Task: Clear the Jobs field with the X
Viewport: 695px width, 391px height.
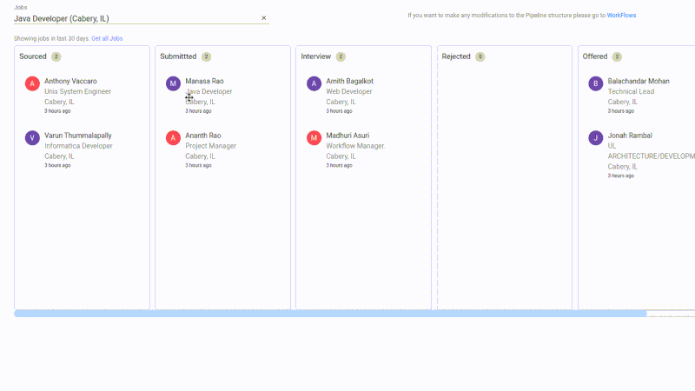Action: click(264, 18)
